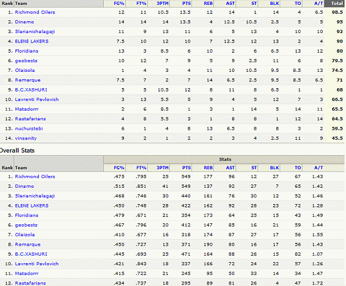The width and height of the screenshot is (346, 286).
Task: Sort by PTS in top rankings table
Action: (186, 3)
